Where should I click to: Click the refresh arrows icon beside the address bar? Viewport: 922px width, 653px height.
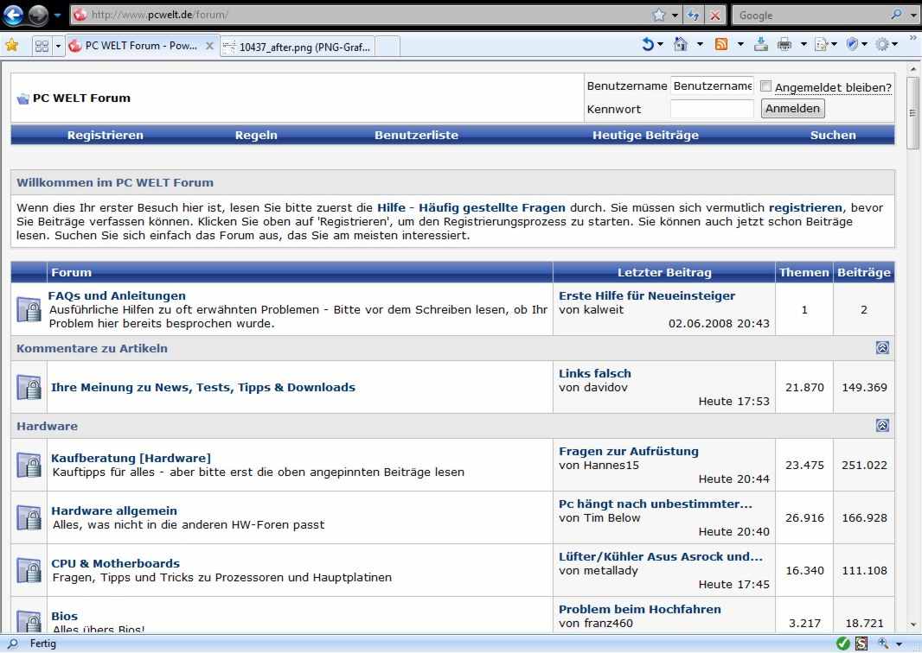click(x=694, y=16)
